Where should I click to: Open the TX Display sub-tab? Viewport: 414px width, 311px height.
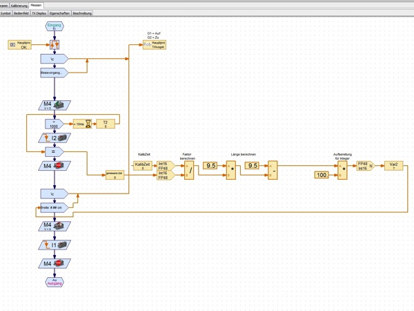pos(39,12)
